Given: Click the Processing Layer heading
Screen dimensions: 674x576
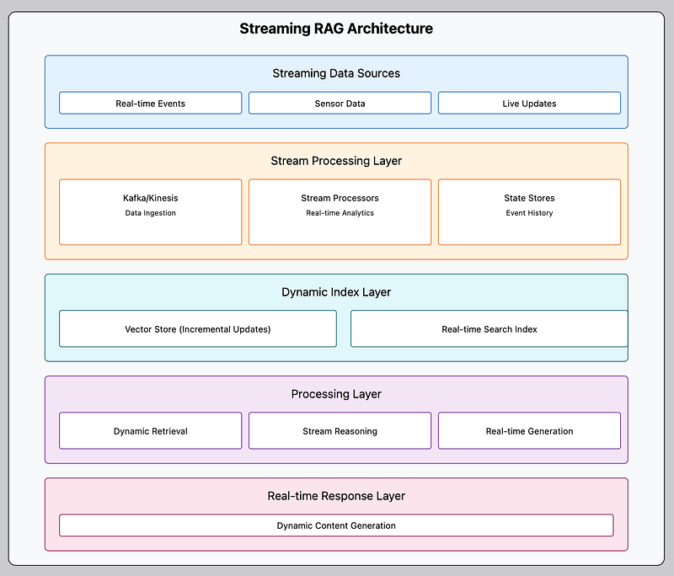Looking at the screenshot, I should [x=336, y=394].
